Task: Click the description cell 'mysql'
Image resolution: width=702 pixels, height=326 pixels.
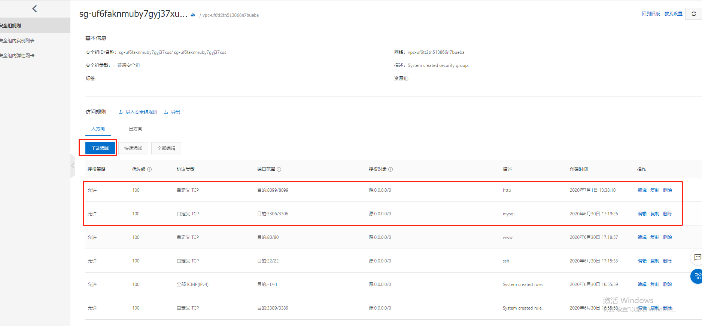Action: coord(508,214)
